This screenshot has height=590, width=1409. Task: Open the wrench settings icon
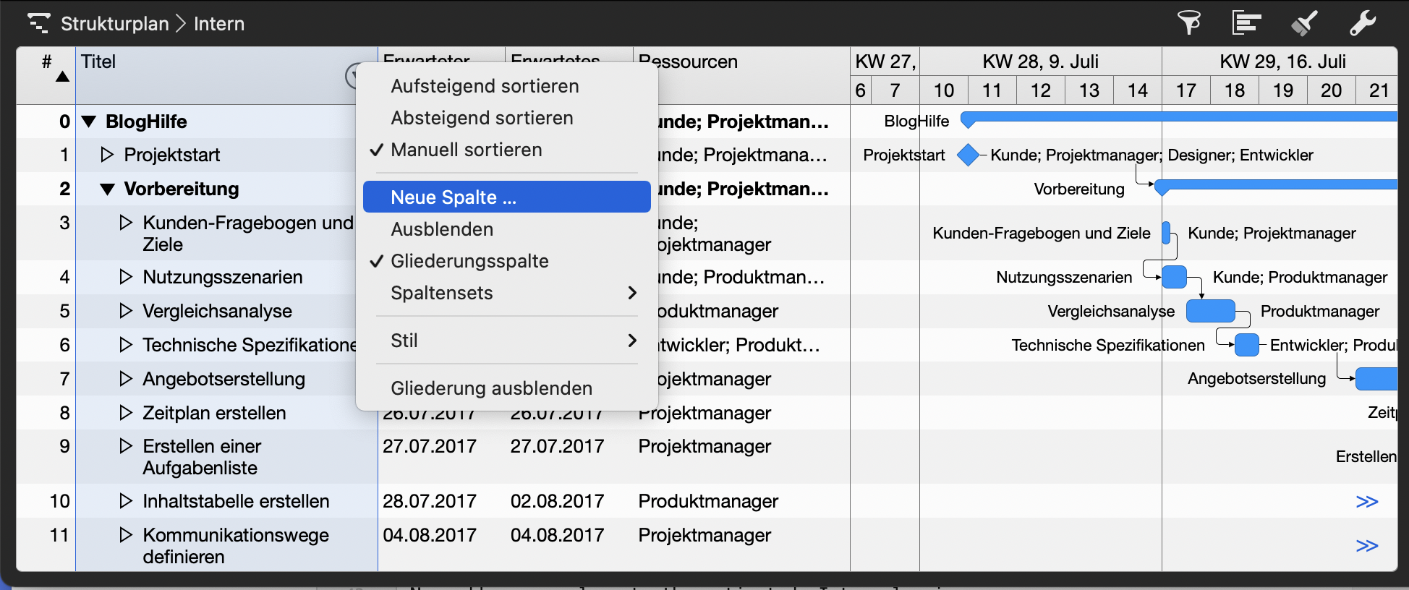coord(1362,23)
